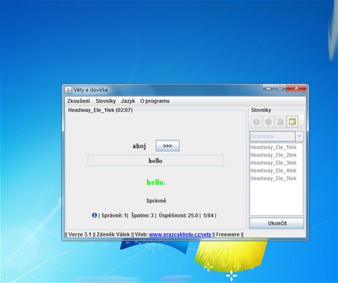Click the Java app icon in title bar
338x283 pixels.
coord(68,90)
